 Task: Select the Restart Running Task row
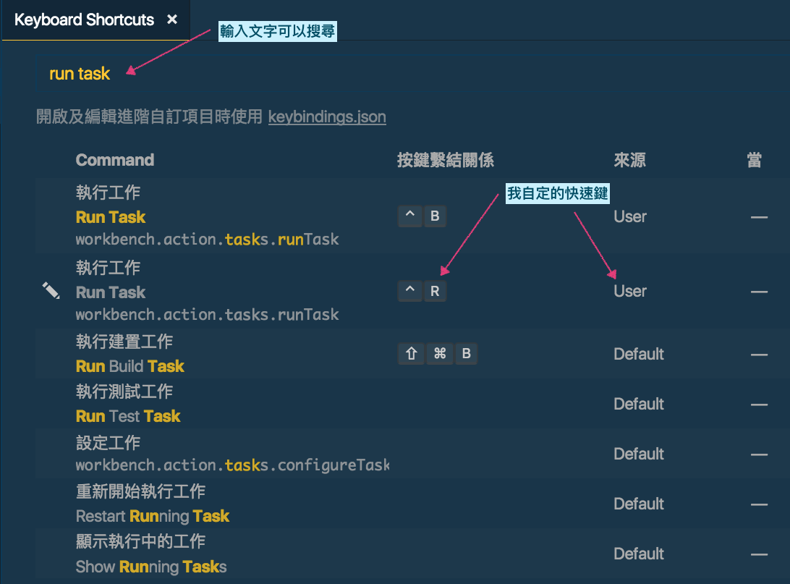pos(289,504)
